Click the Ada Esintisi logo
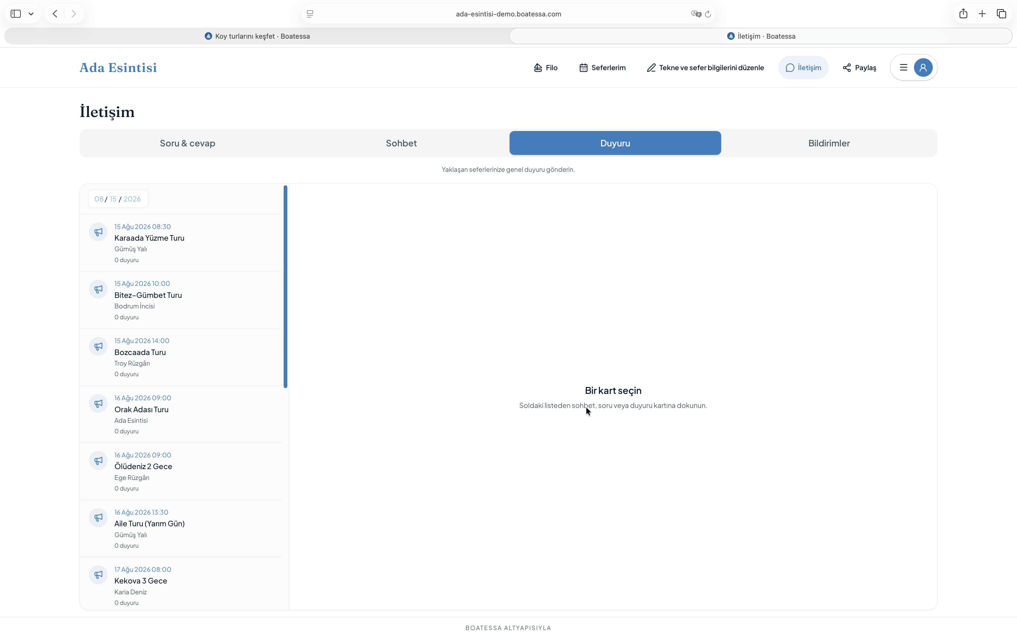This screenshot has width=1017, height=638. [118, 68]
